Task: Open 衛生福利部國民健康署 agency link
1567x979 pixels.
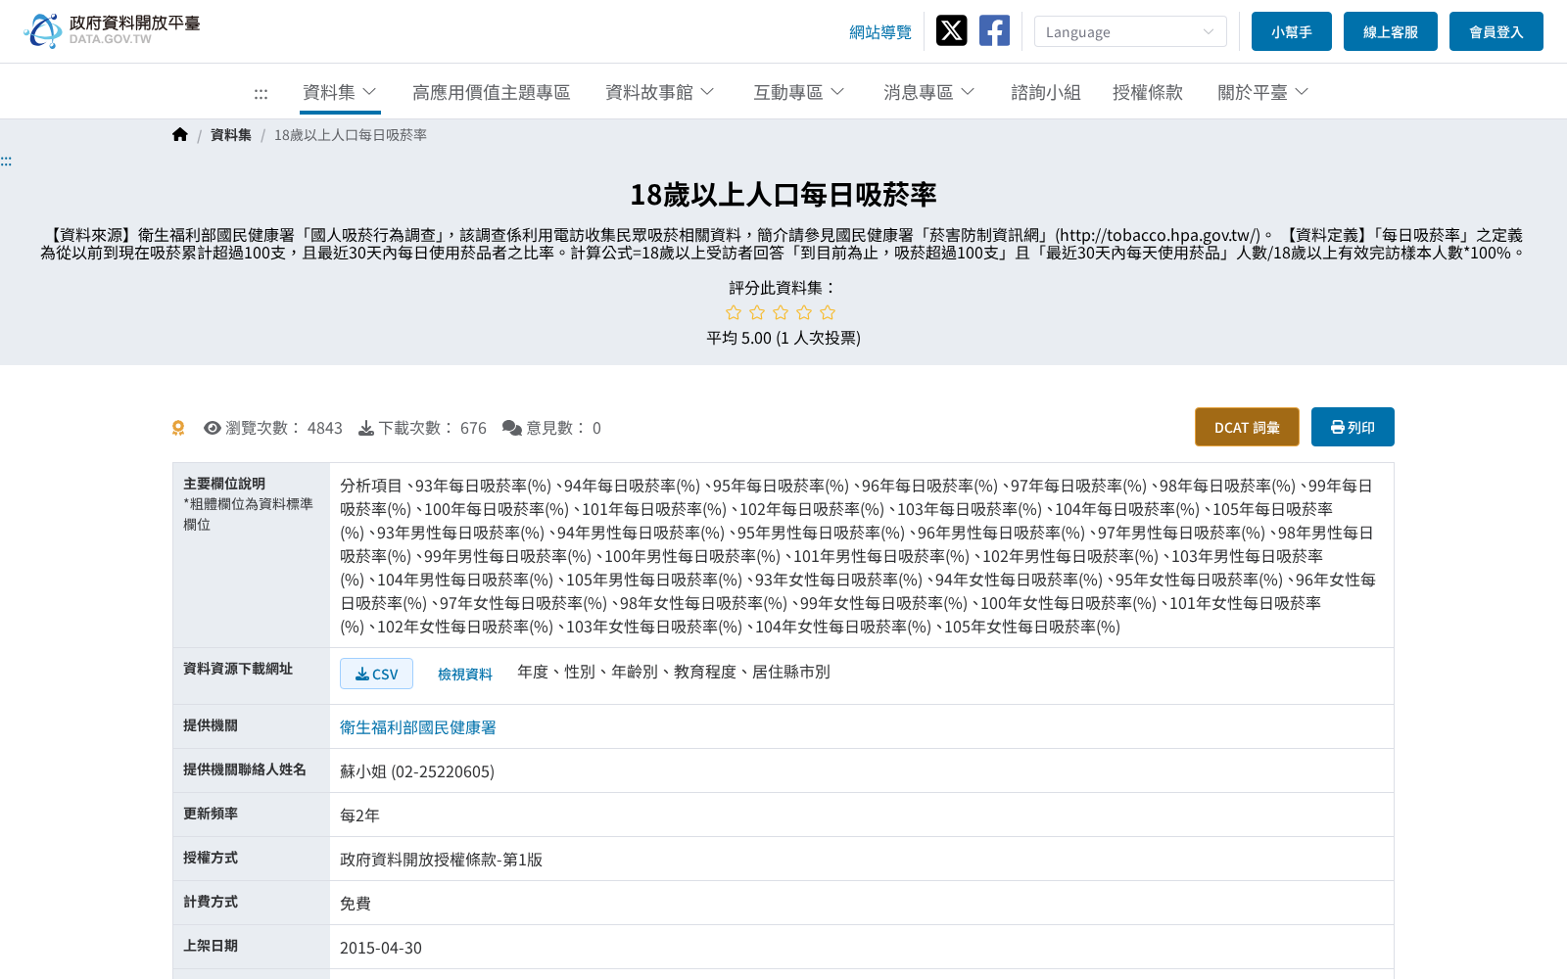Action: (x=418, y=727)
